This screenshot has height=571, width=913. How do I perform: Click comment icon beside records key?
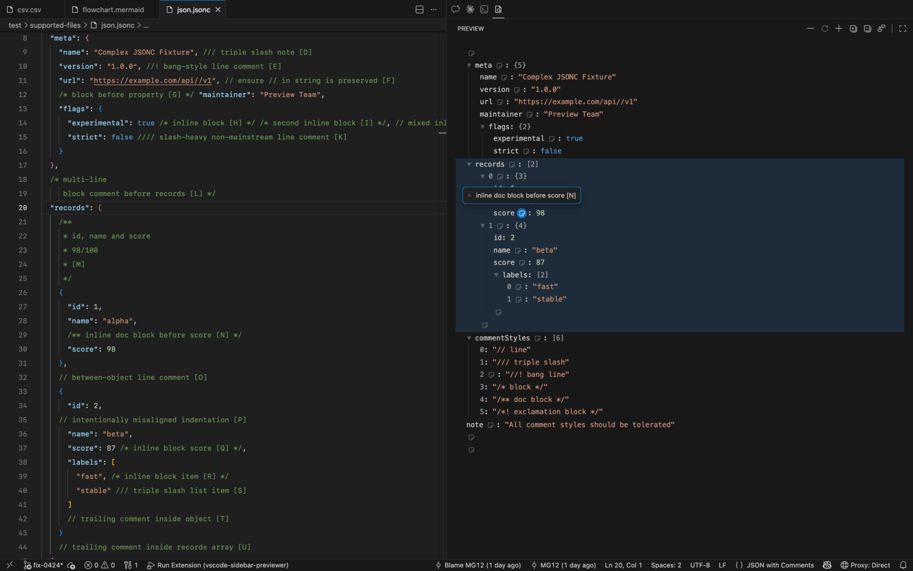(512, 165)
